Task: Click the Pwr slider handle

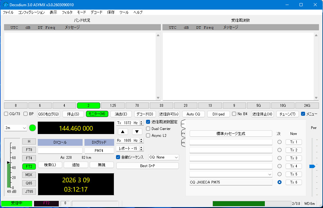Action: pyautogui.click(x=312, y=167)
